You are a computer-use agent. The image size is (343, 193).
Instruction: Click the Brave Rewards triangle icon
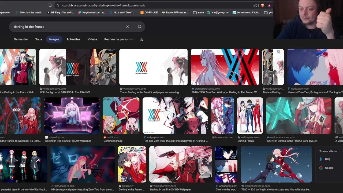269,5
